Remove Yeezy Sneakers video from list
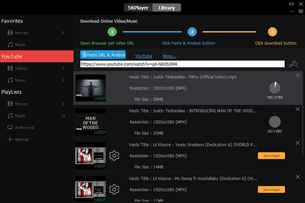305x203 pixels. 298,143
